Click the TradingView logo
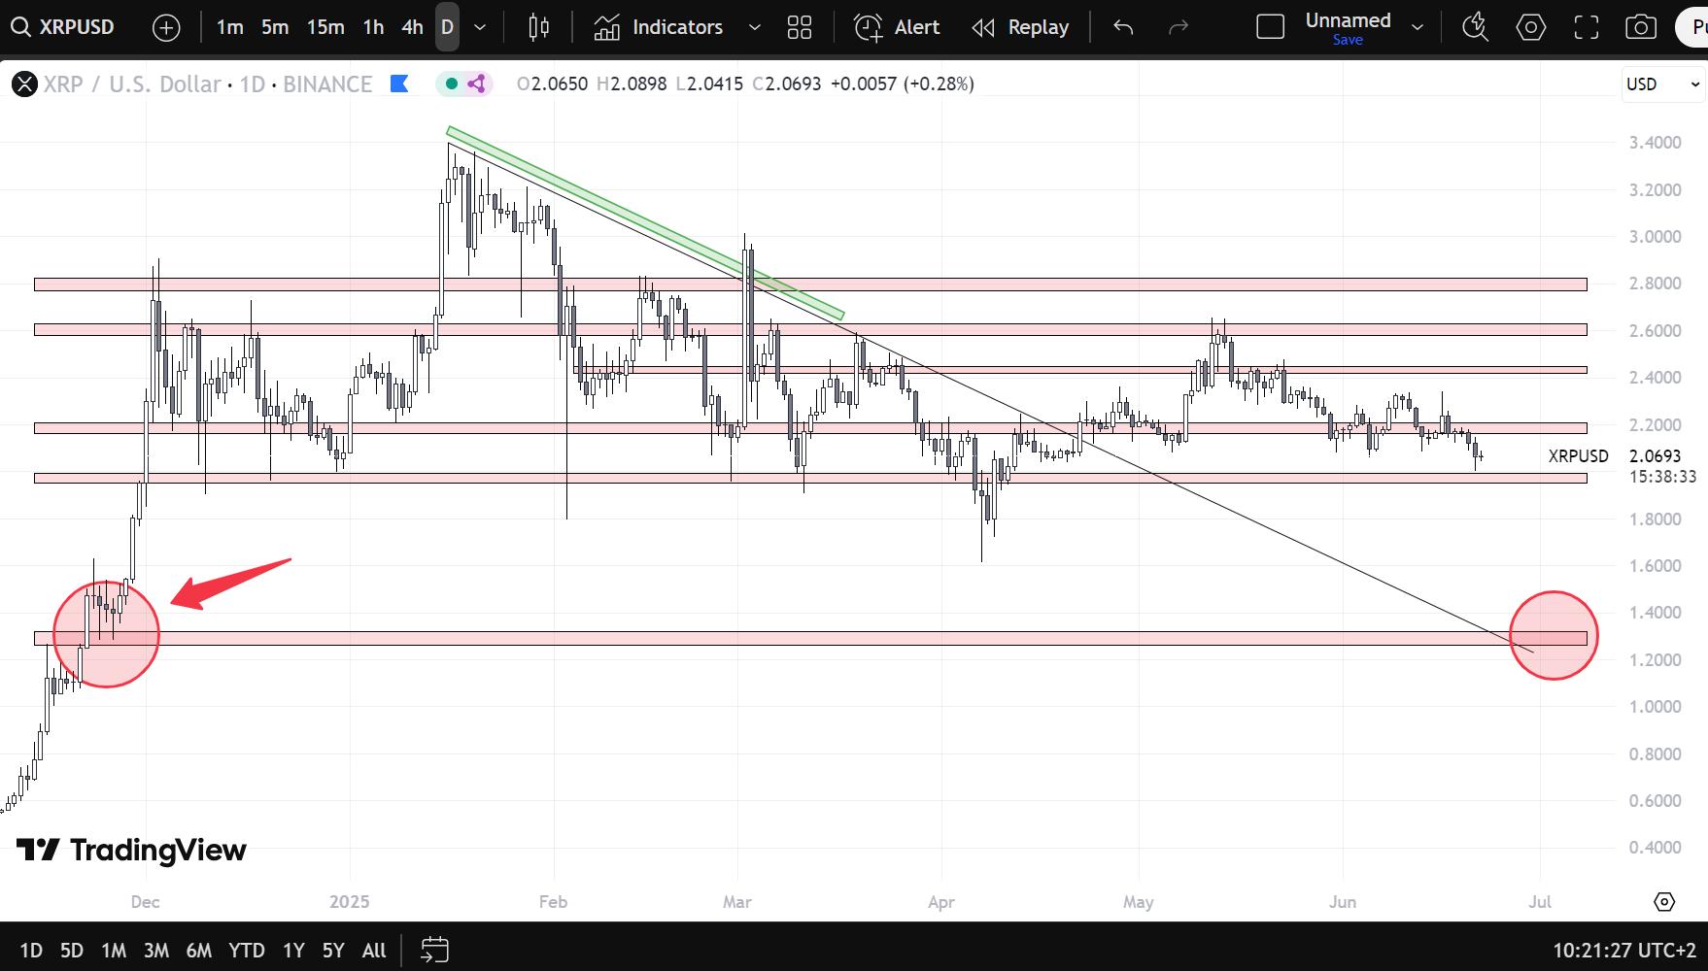Viewport: 1708px width, 971px height. pos(131,851)
